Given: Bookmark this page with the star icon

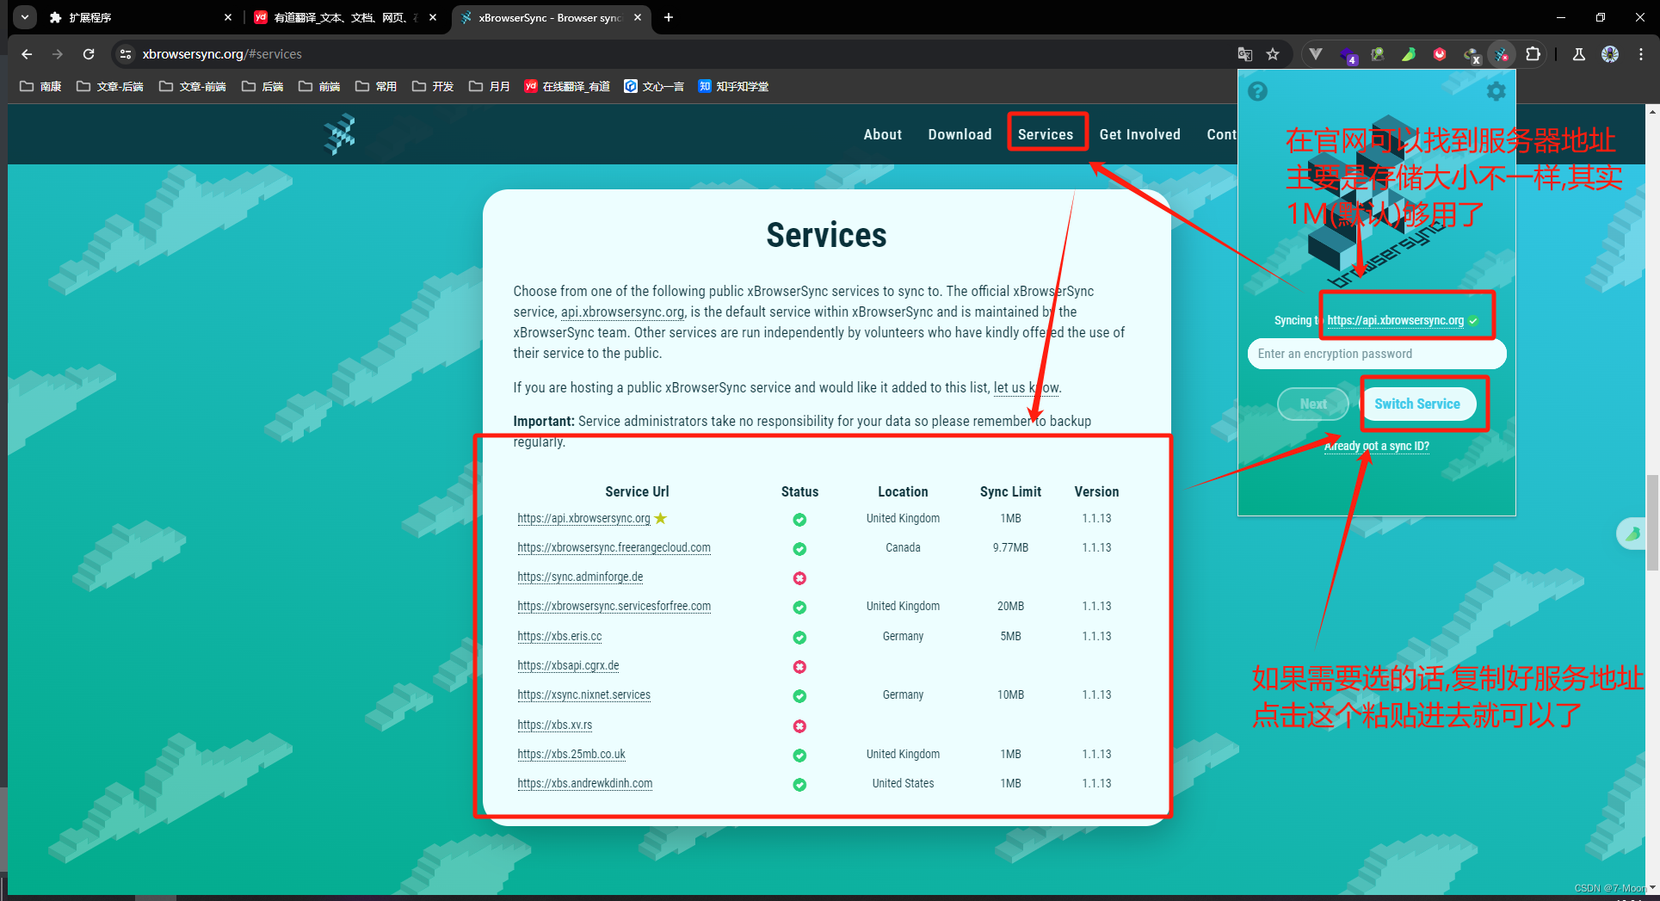Looking at the screenshot, I should tap(1273, 54).
